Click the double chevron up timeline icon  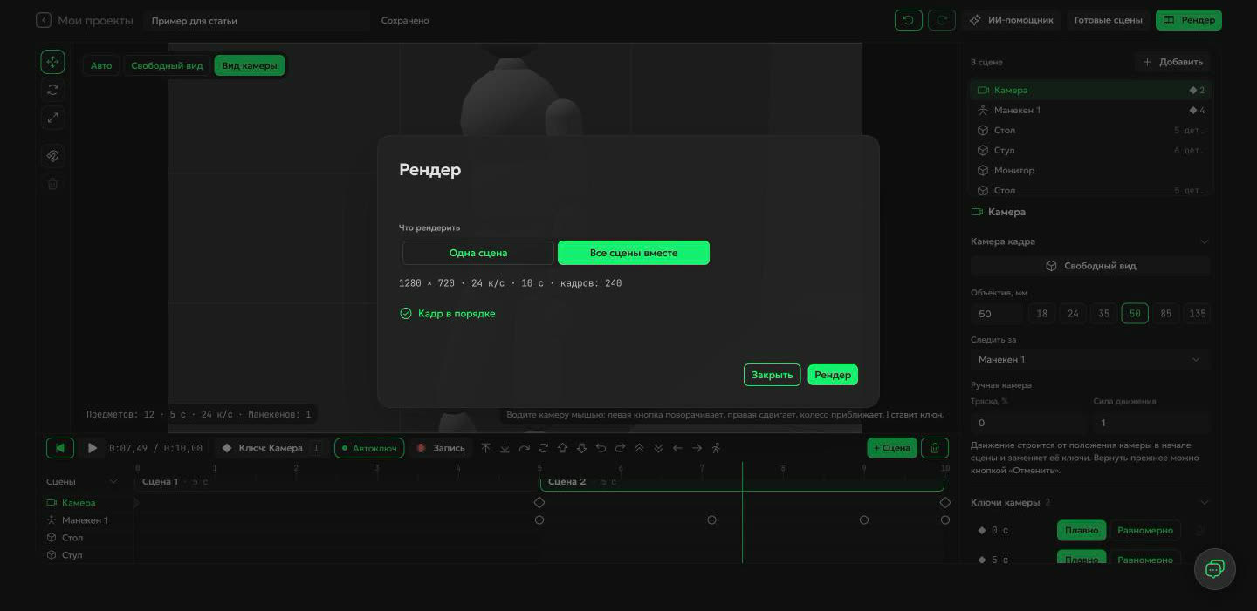pyautogui.click(x=639, y=448)
